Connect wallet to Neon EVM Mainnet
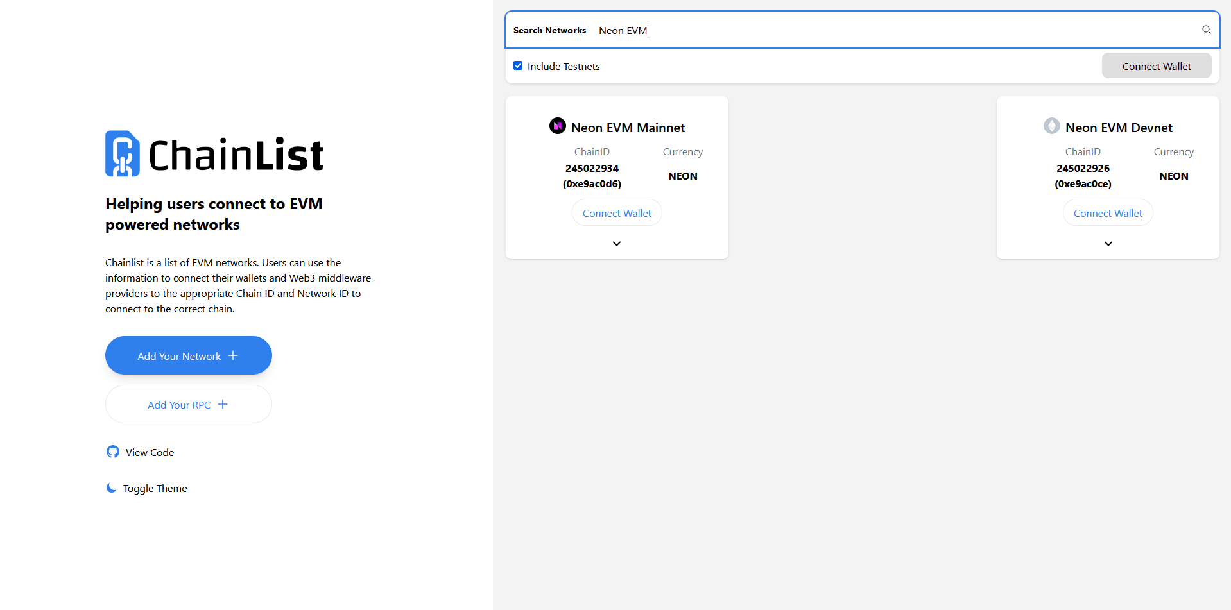This screenshot has width=1231, height=610. (617, 213)
